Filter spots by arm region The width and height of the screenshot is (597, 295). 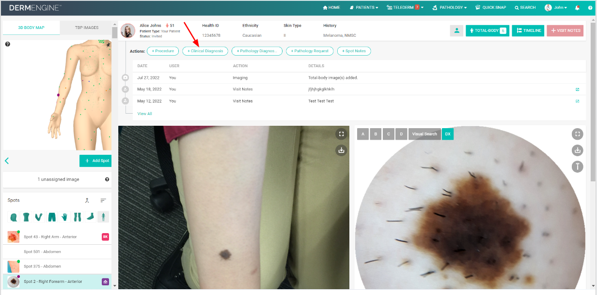click(39, 217)
